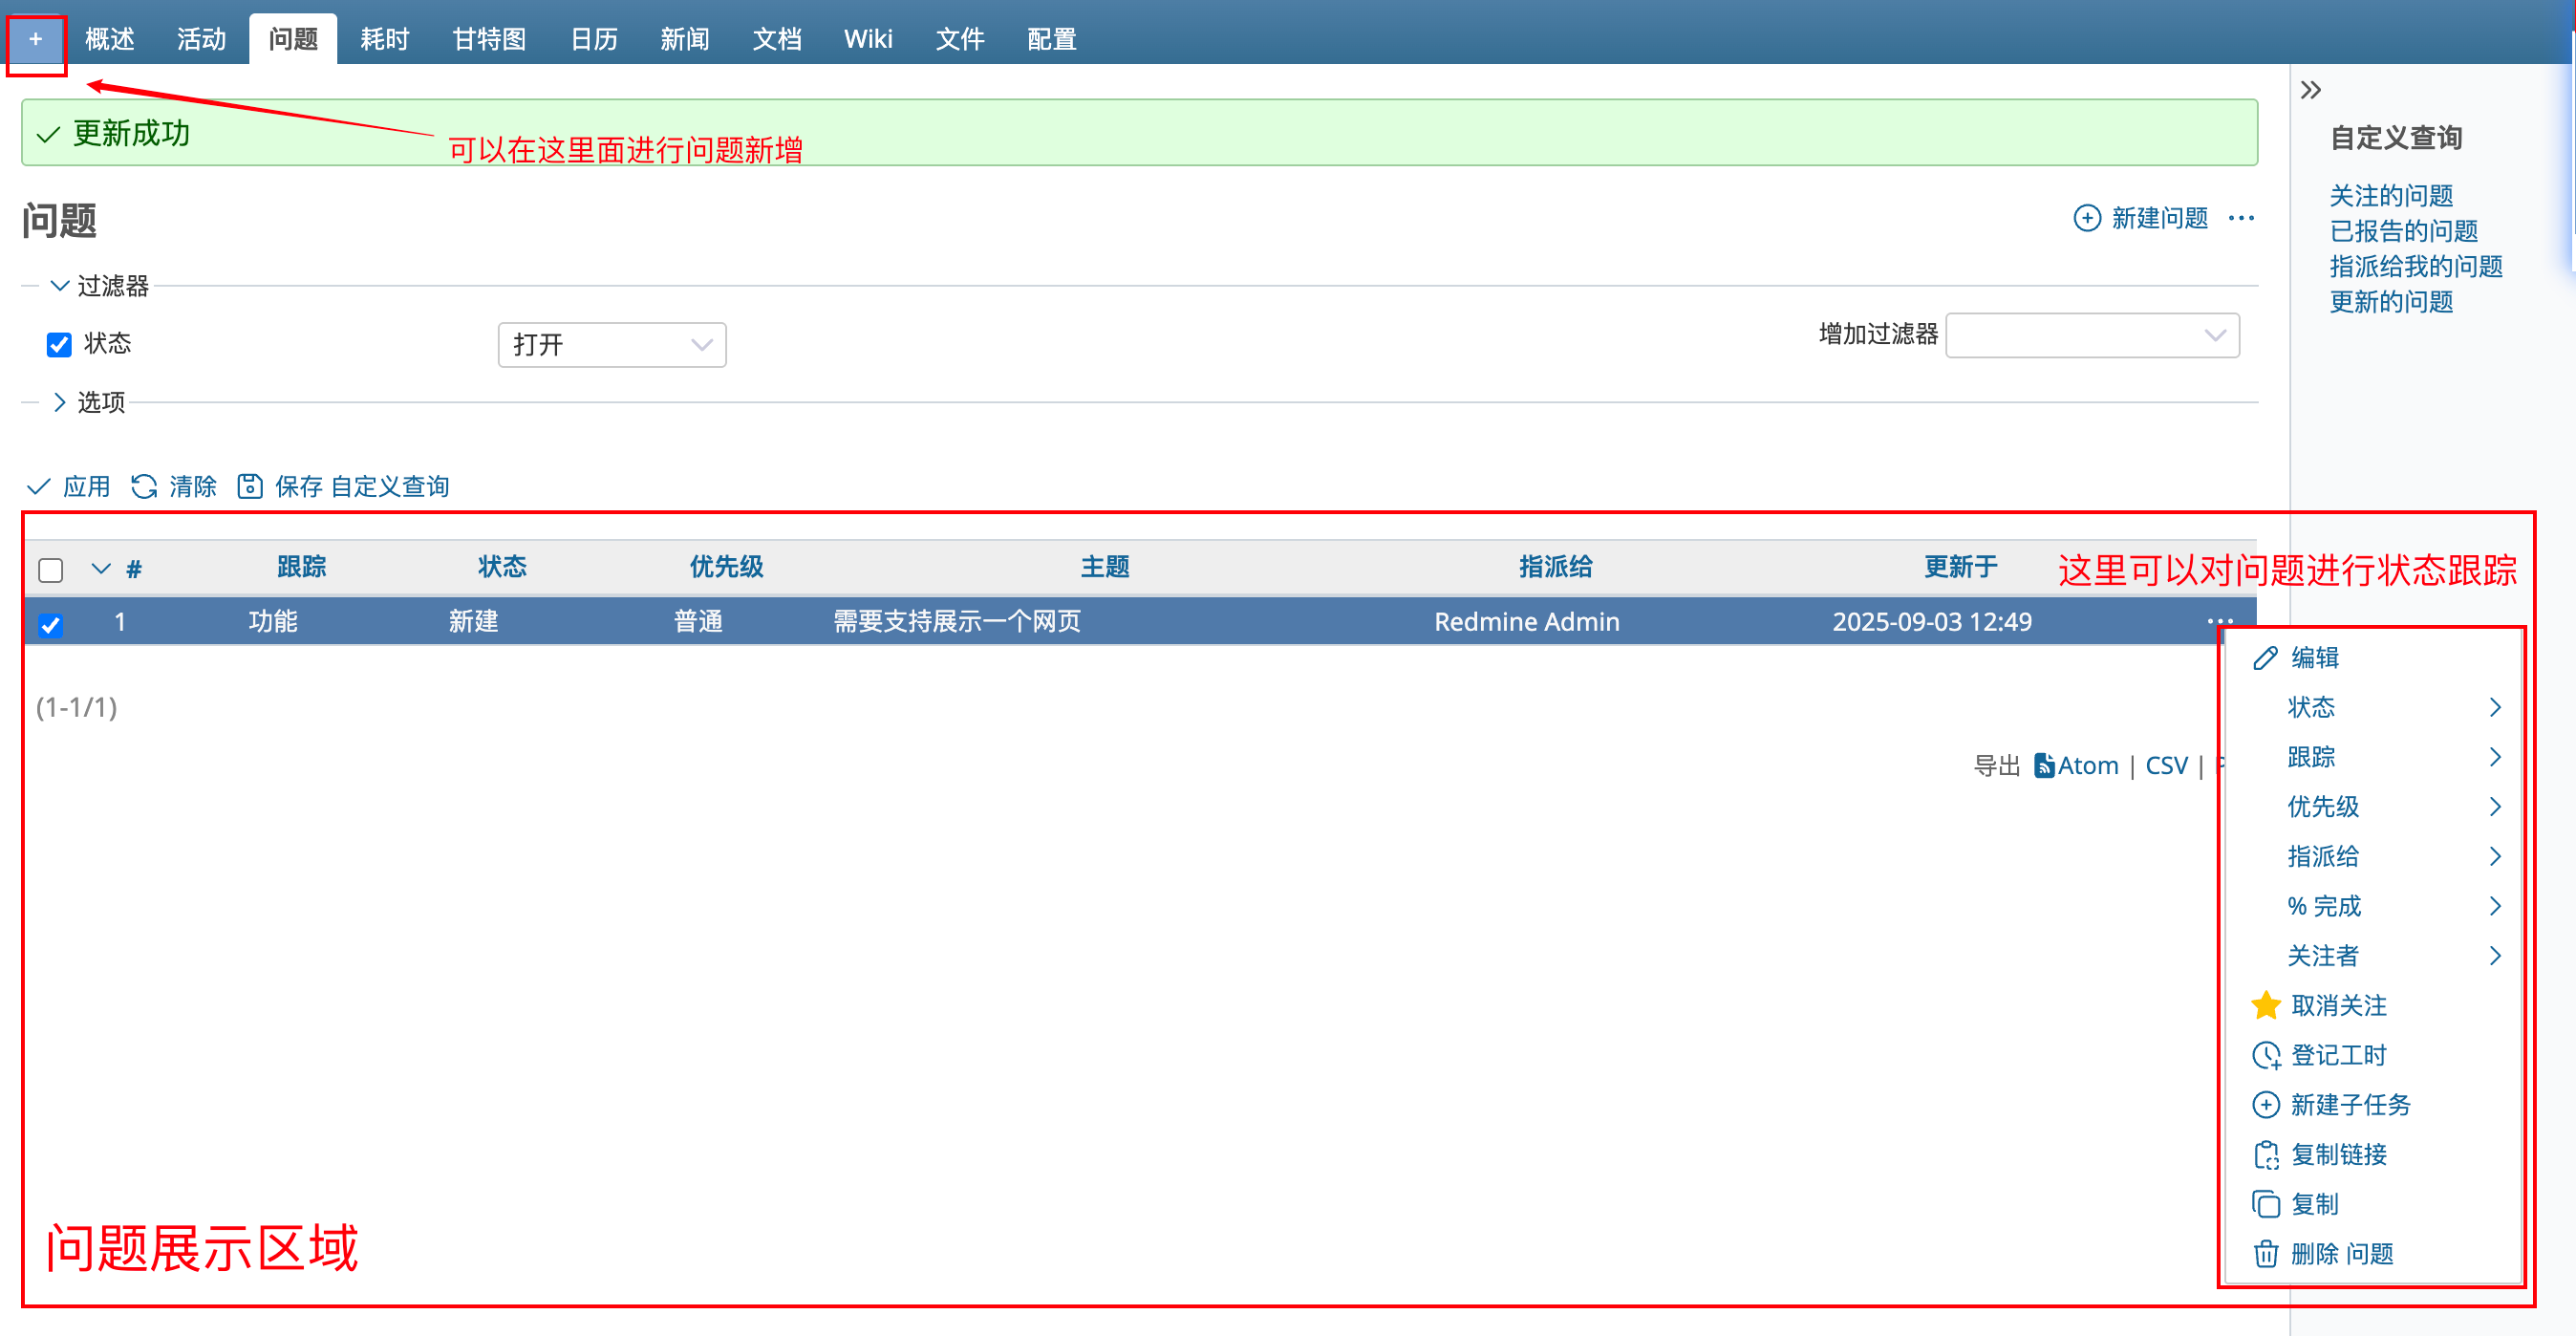Go to the 甘特图 tab
Viewport: 2576px width, 1336px height.
tap(489, 40)
